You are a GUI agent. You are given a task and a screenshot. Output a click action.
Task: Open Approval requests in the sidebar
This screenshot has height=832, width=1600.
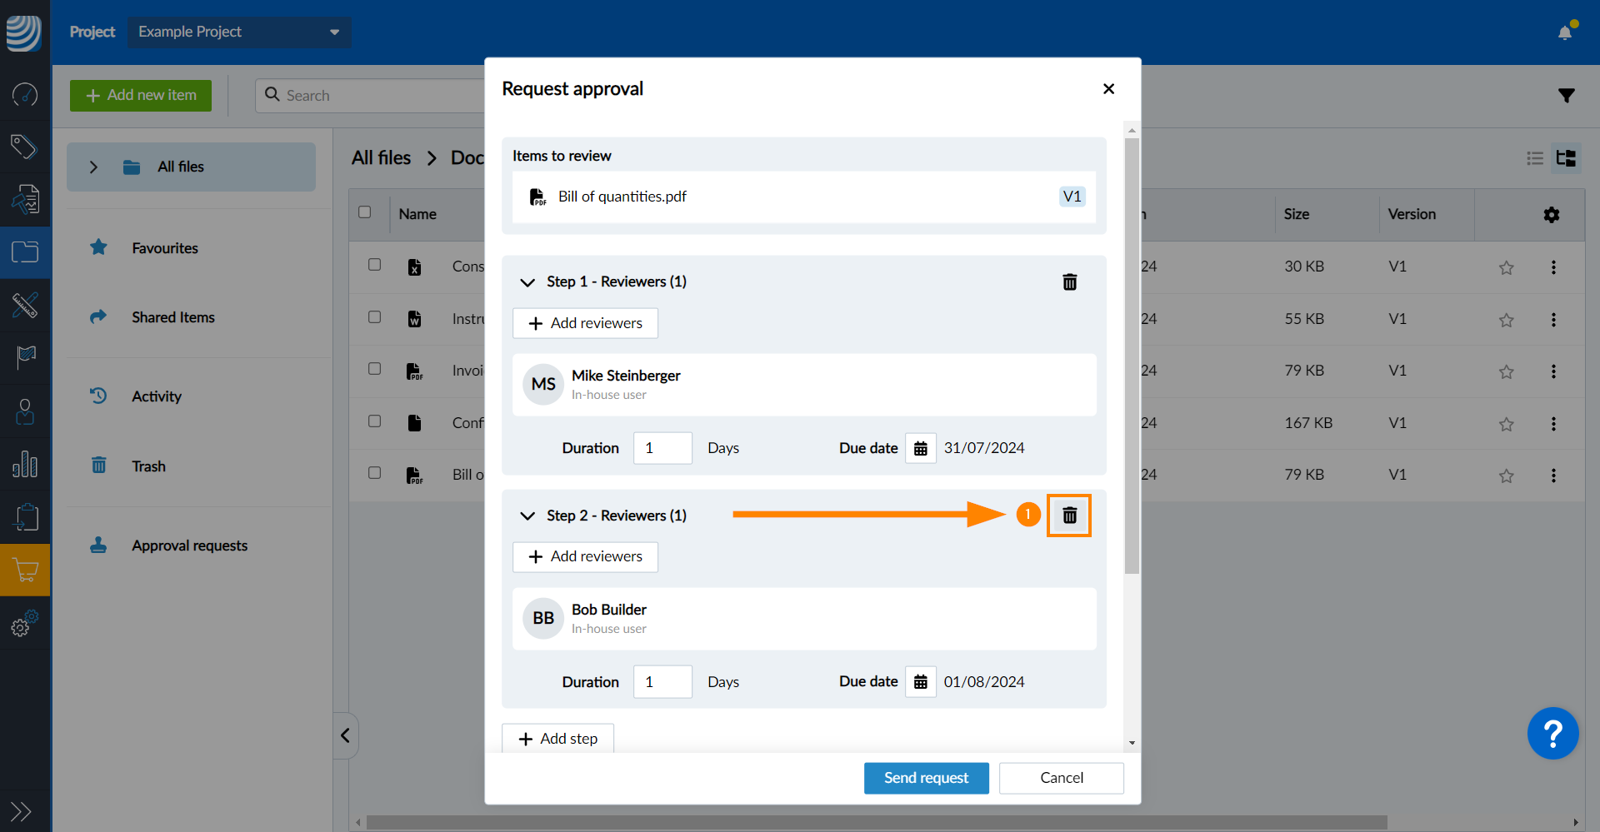[189, 546]
